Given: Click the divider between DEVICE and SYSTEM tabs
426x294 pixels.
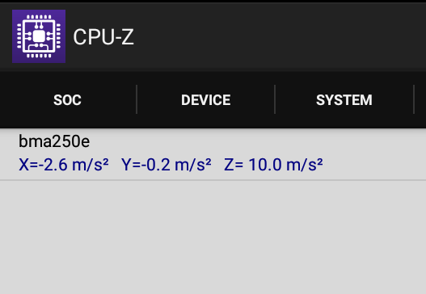Looking at the screenshot, I should (x=275, y=99).
